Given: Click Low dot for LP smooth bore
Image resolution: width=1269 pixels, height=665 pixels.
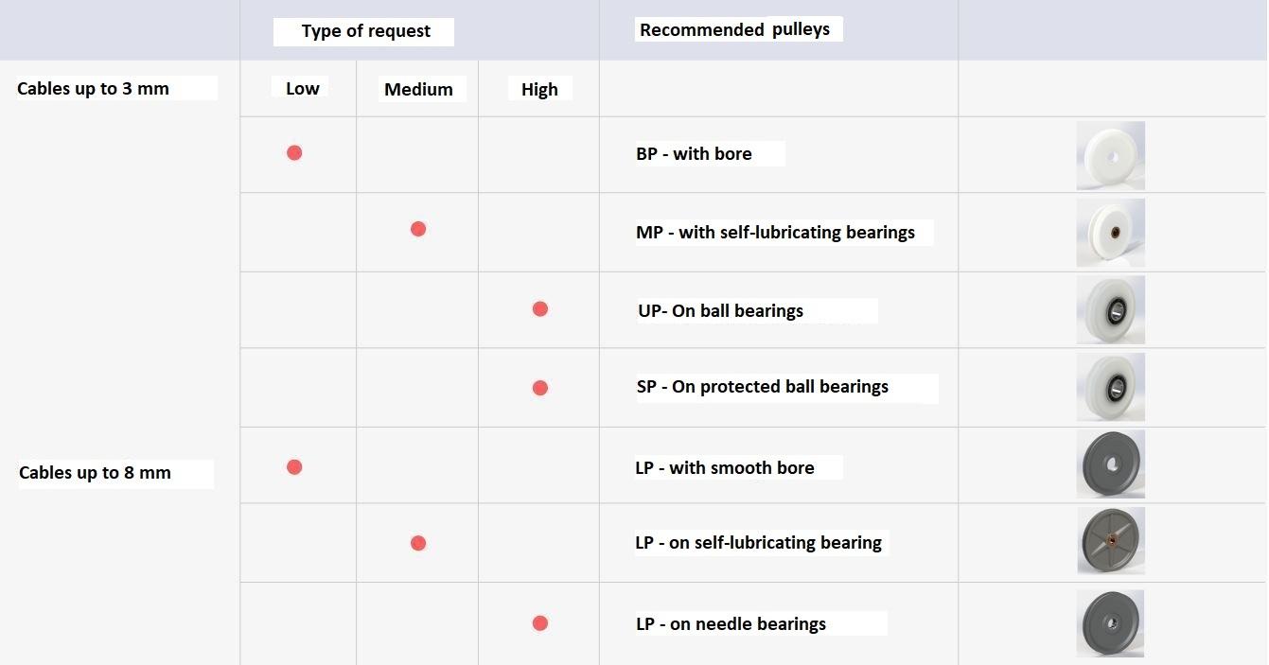Looking at the screenshot, I should coord(294,466).
